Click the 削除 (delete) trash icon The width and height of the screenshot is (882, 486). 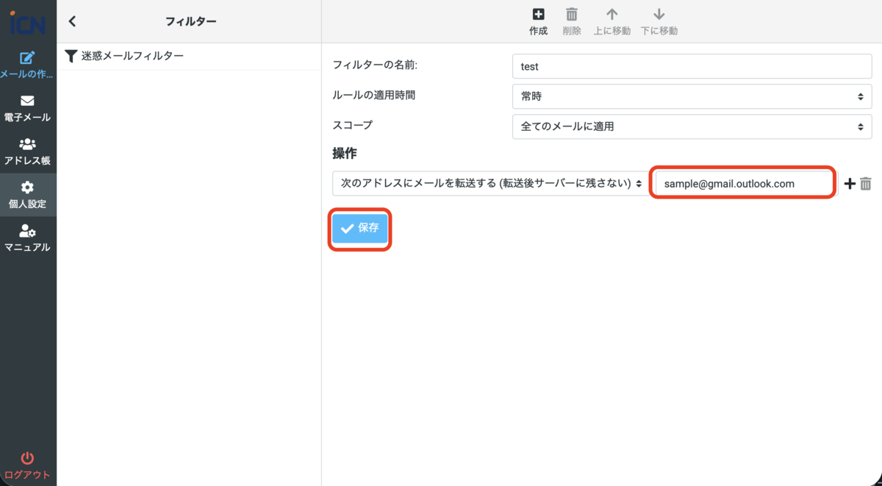pos(572,21)
